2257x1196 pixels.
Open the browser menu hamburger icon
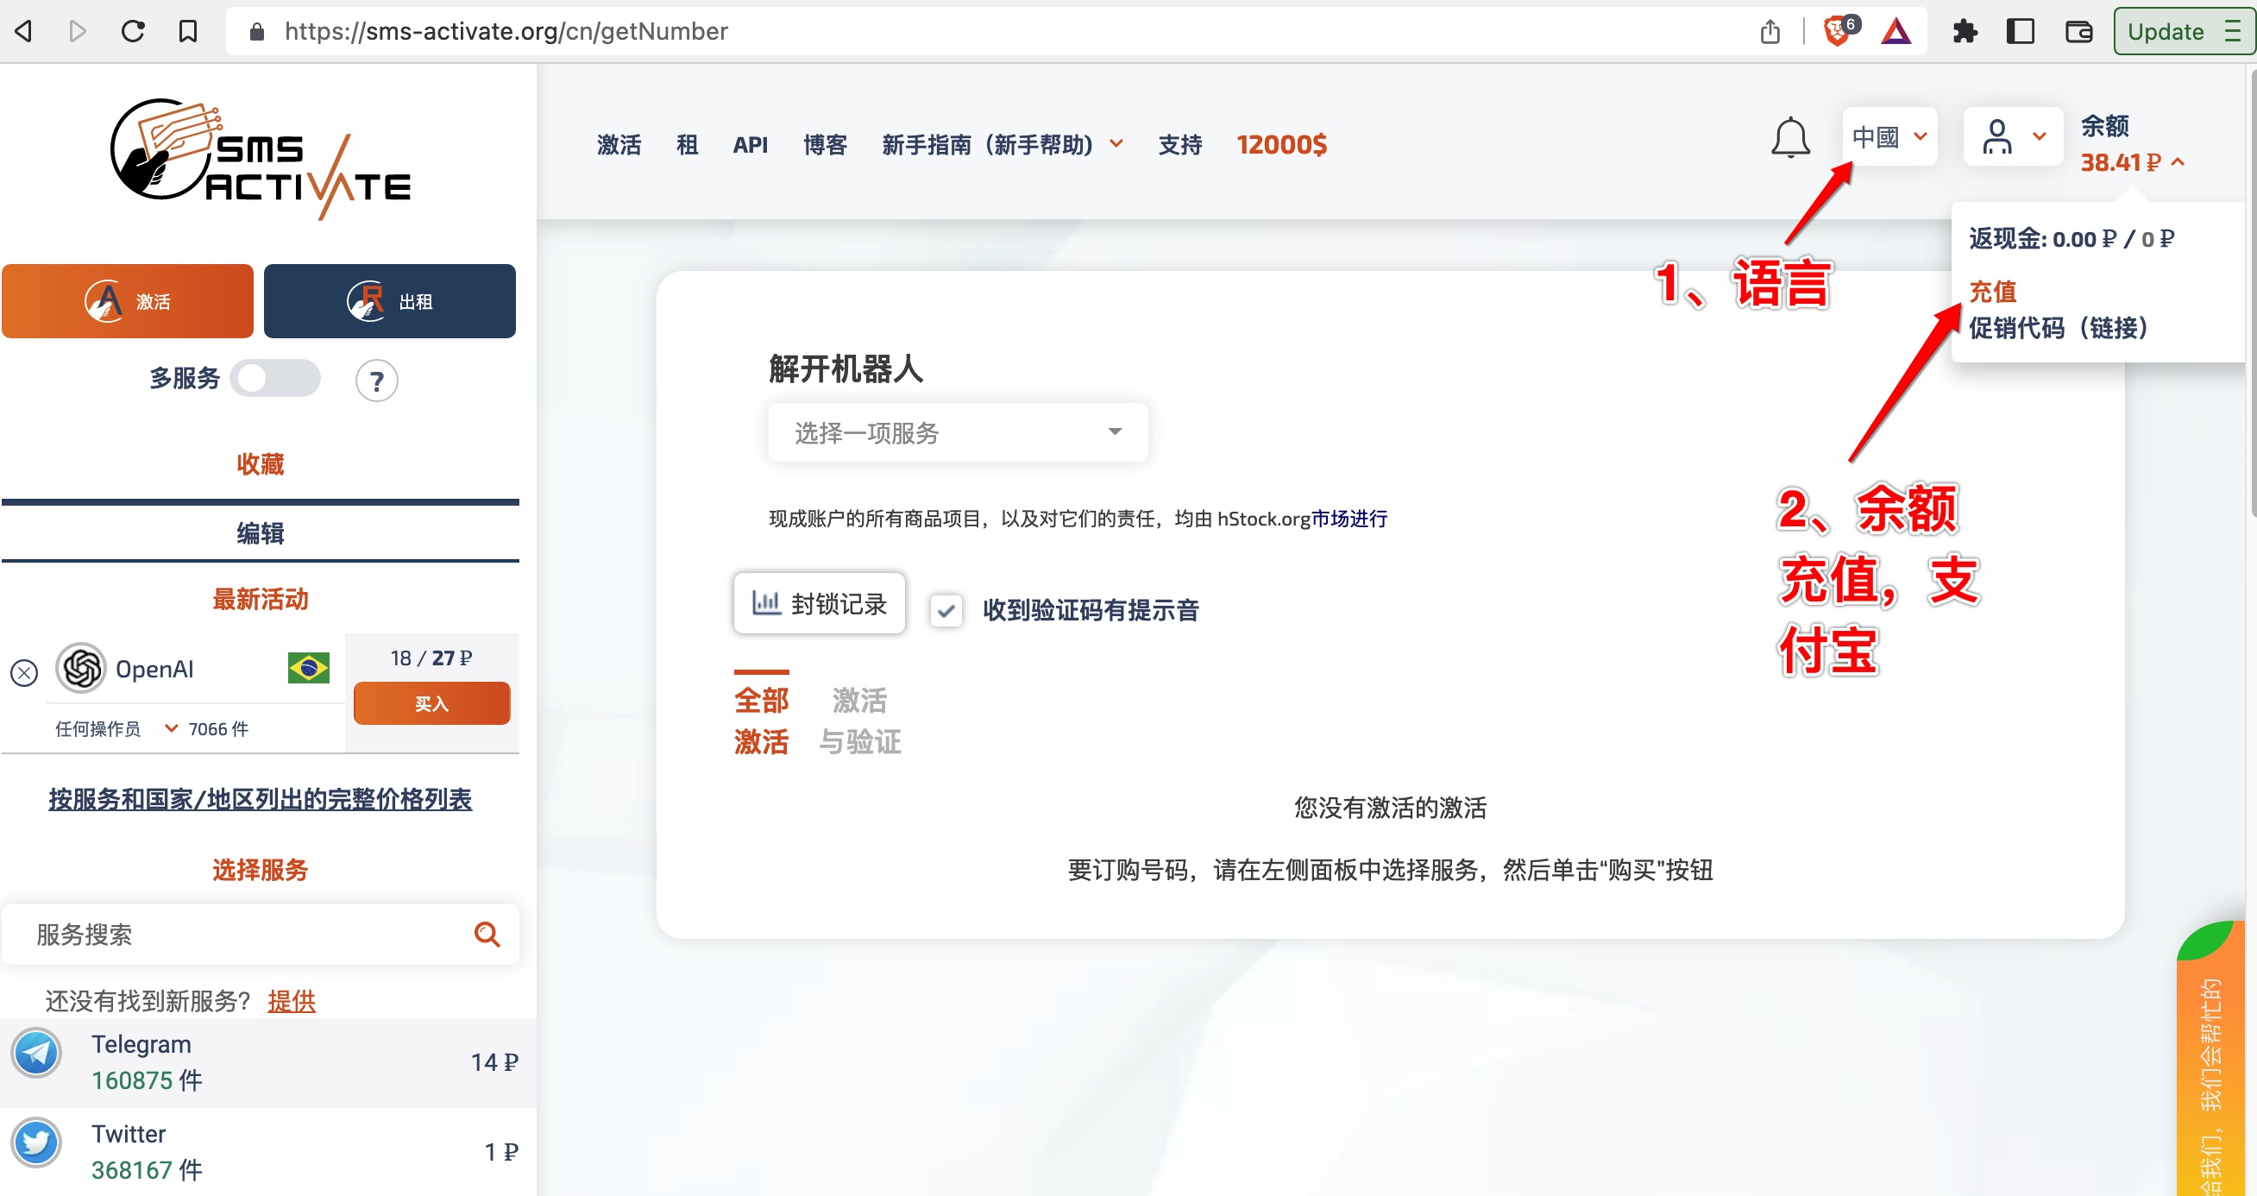point(2234,32)
